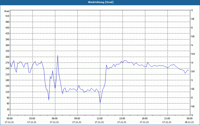Click the 18:00 time axis label
This screenshot has height=125, width=200.
point(145,118)
